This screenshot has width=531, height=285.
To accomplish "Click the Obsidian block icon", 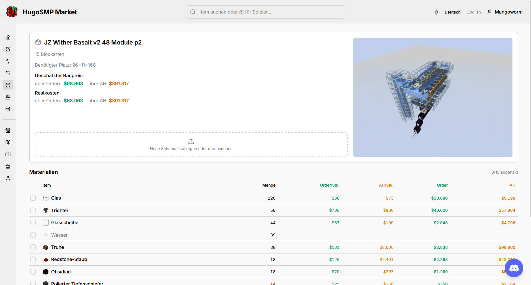I will point(46,272).
